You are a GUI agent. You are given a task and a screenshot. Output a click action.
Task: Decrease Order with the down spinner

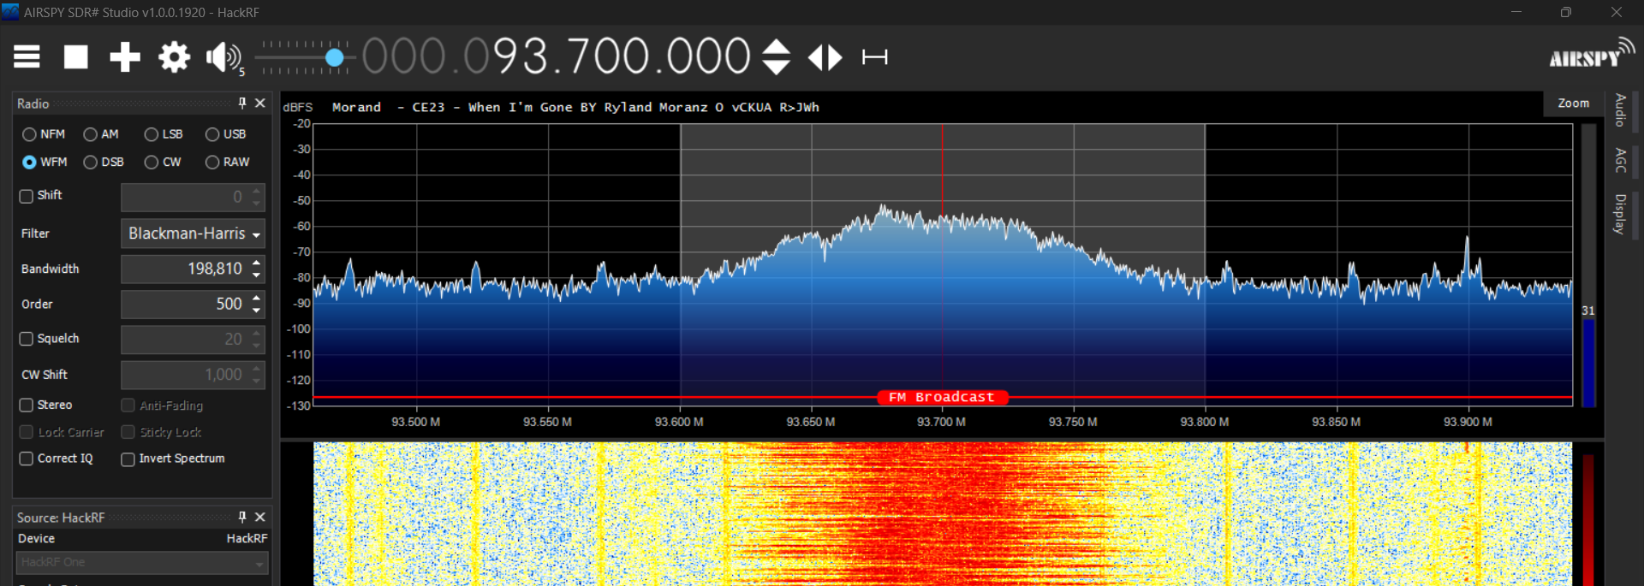(x=257, y=311)
